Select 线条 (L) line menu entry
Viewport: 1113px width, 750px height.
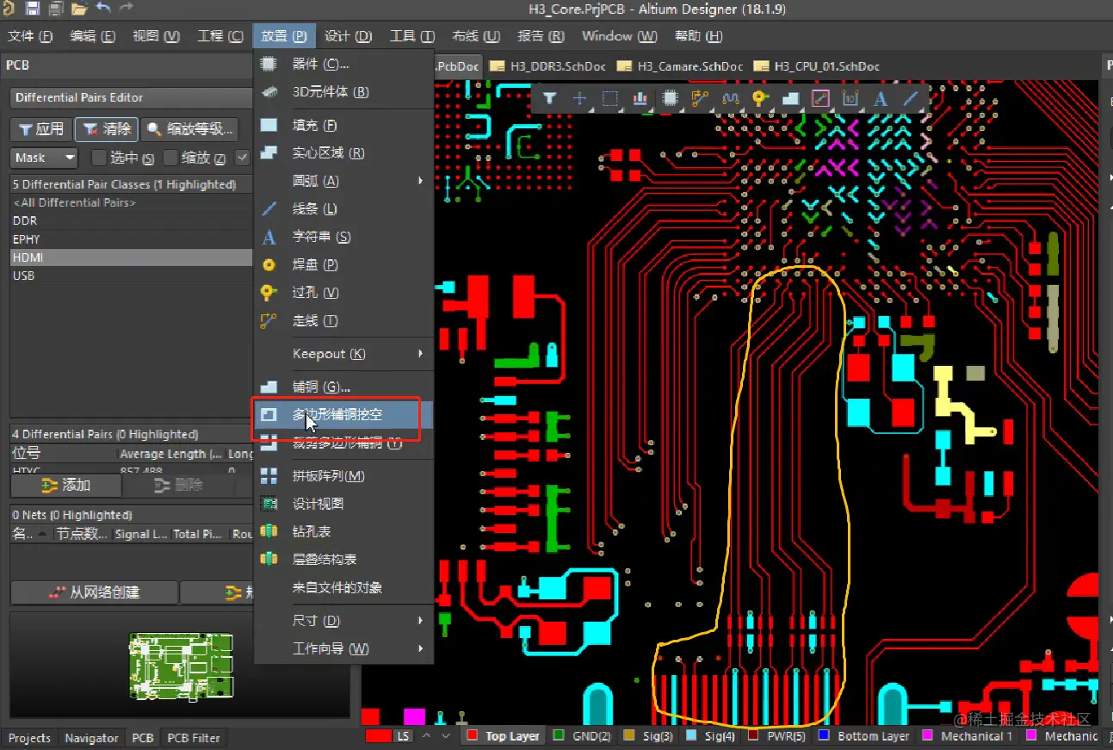pos(343,208)
